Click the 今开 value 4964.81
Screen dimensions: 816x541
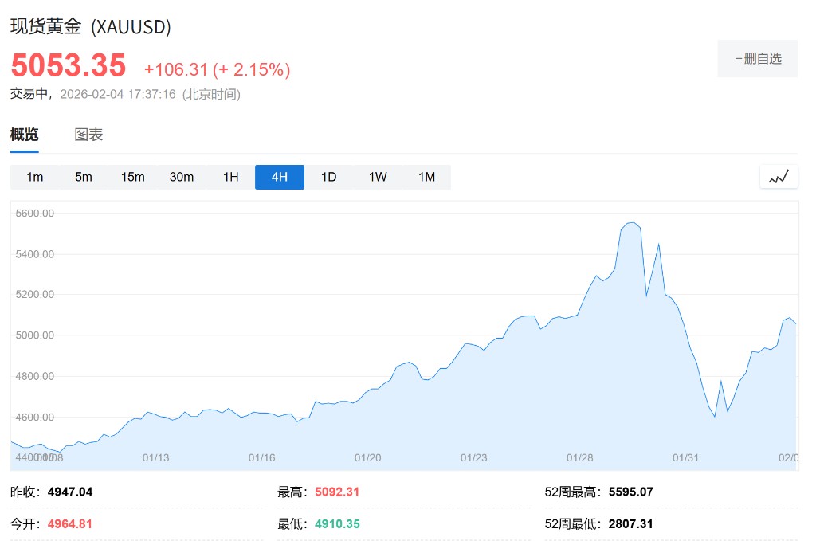[x=69, y=523]
